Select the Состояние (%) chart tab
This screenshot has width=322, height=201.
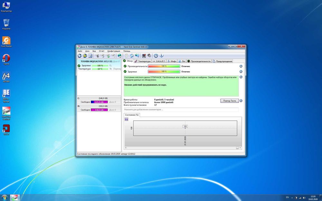(132, 115)
